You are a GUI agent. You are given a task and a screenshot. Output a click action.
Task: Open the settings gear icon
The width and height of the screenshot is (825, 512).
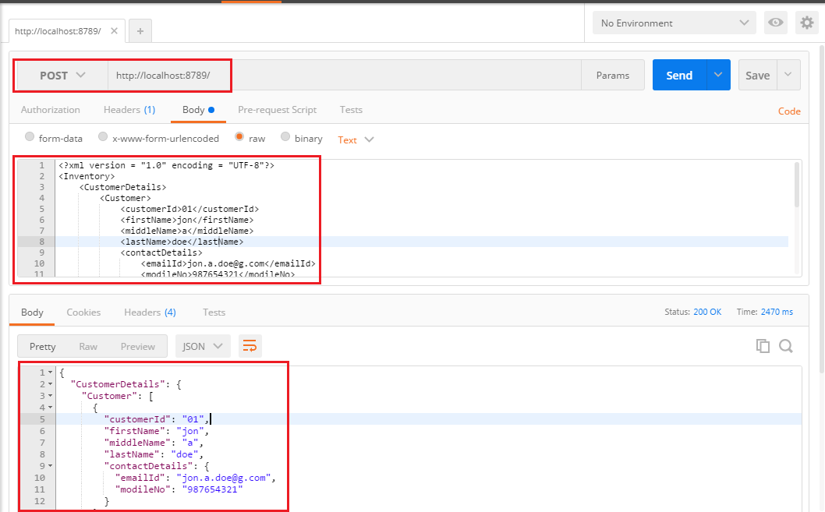[806, 23]
